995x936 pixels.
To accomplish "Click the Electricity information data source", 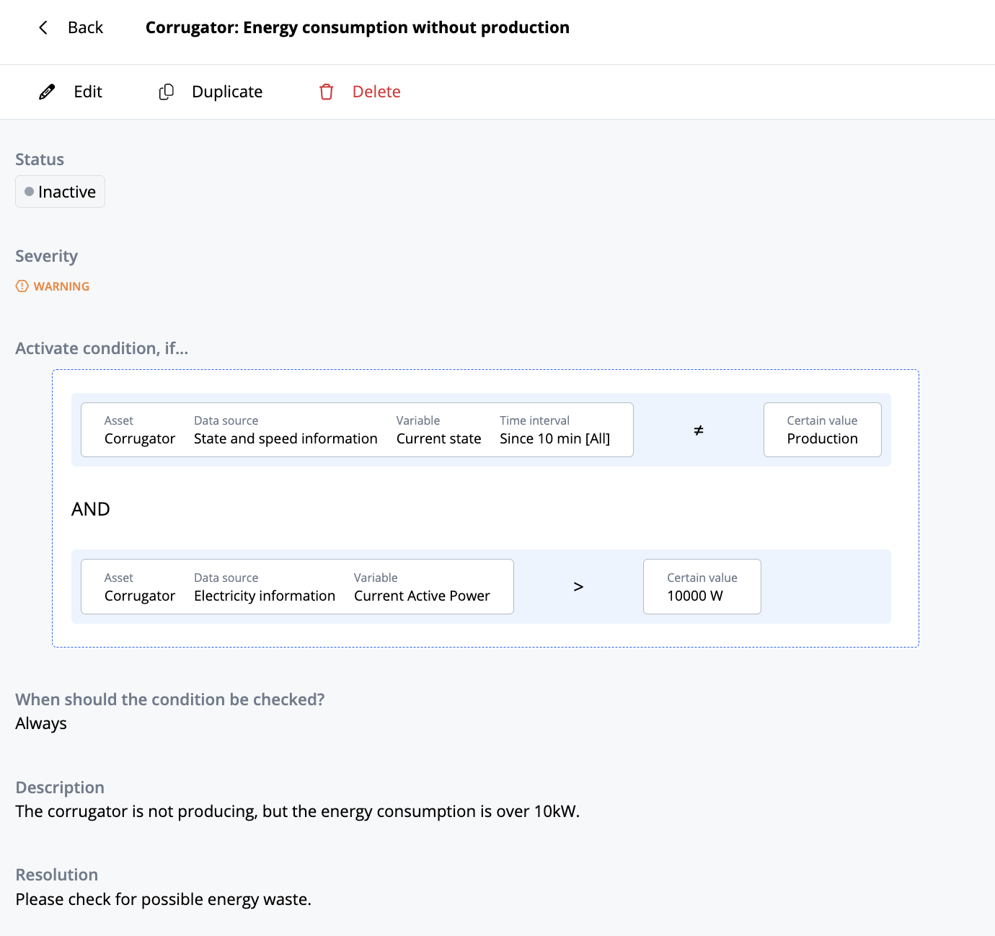I will coord(265,596).
